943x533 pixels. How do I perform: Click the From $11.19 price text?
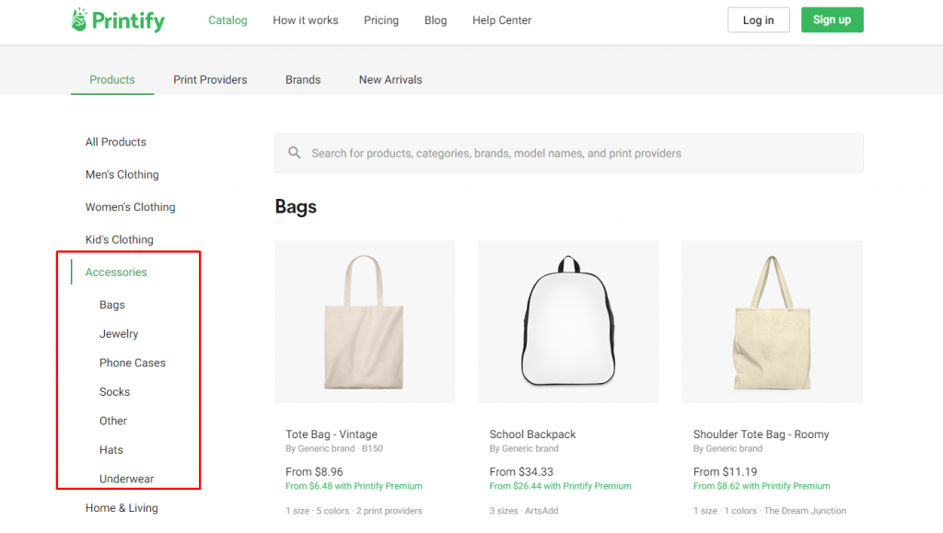click(725, 471)
